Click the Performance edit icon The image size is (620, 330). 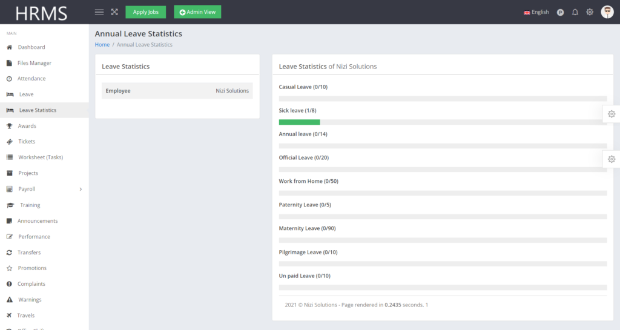tap(10, 237)
